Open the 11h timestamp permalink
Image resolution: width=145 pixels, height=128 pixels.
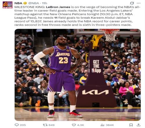pos(45,3)
